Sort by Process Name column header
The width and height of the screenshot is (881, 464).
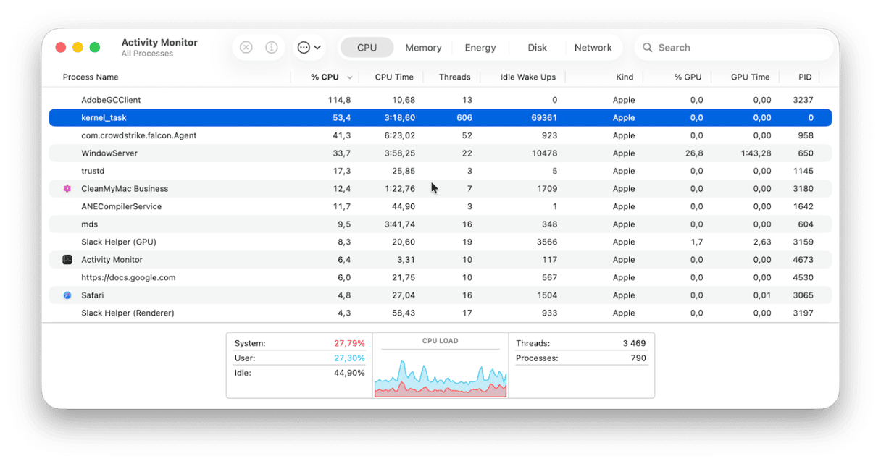pos(91,77)
